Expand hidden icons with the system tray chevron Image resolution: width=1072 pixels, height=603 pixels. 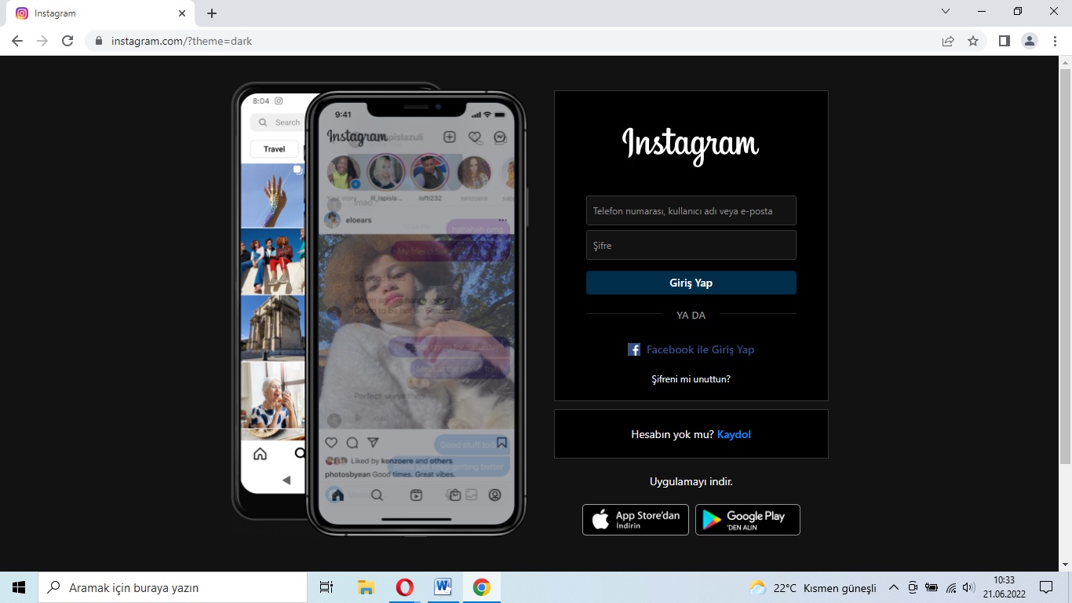[893, 587]
